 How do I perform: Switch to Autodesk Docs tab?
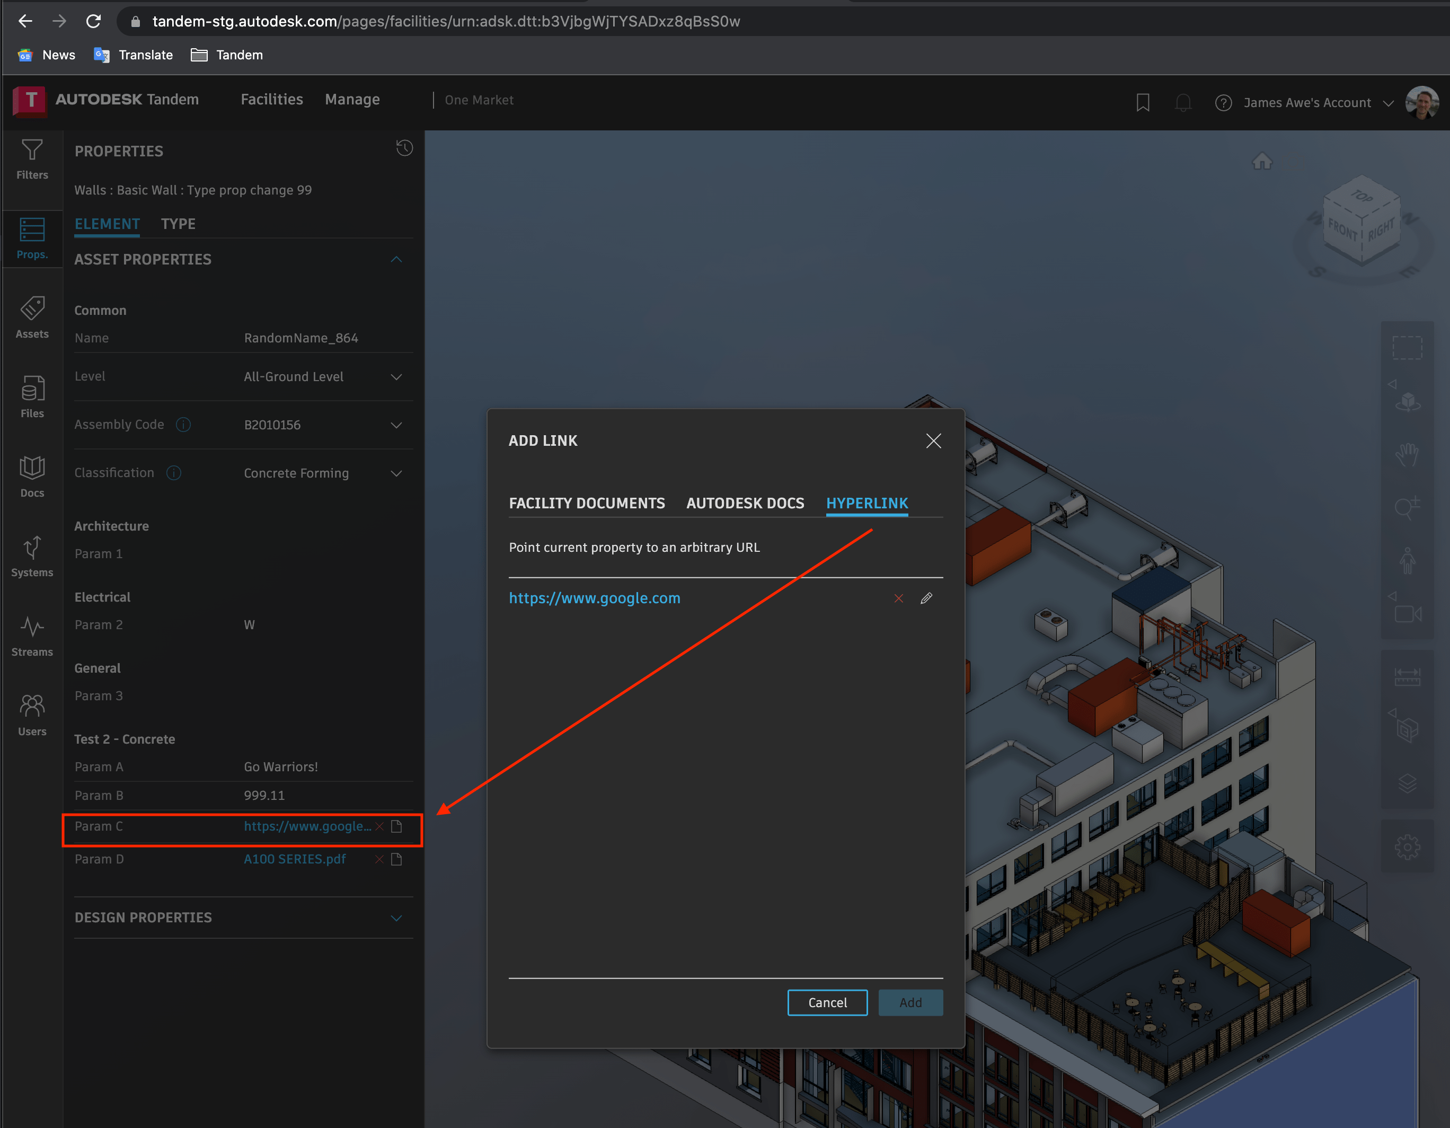745,503
